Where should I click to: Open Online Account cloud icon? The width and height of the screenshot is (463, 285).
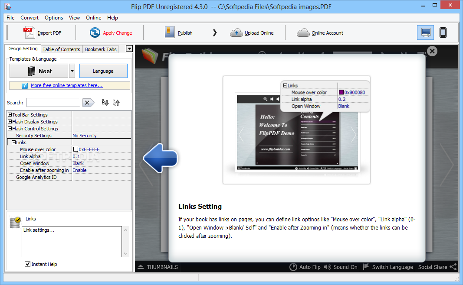pyautogui.click(x=303, y=33)
